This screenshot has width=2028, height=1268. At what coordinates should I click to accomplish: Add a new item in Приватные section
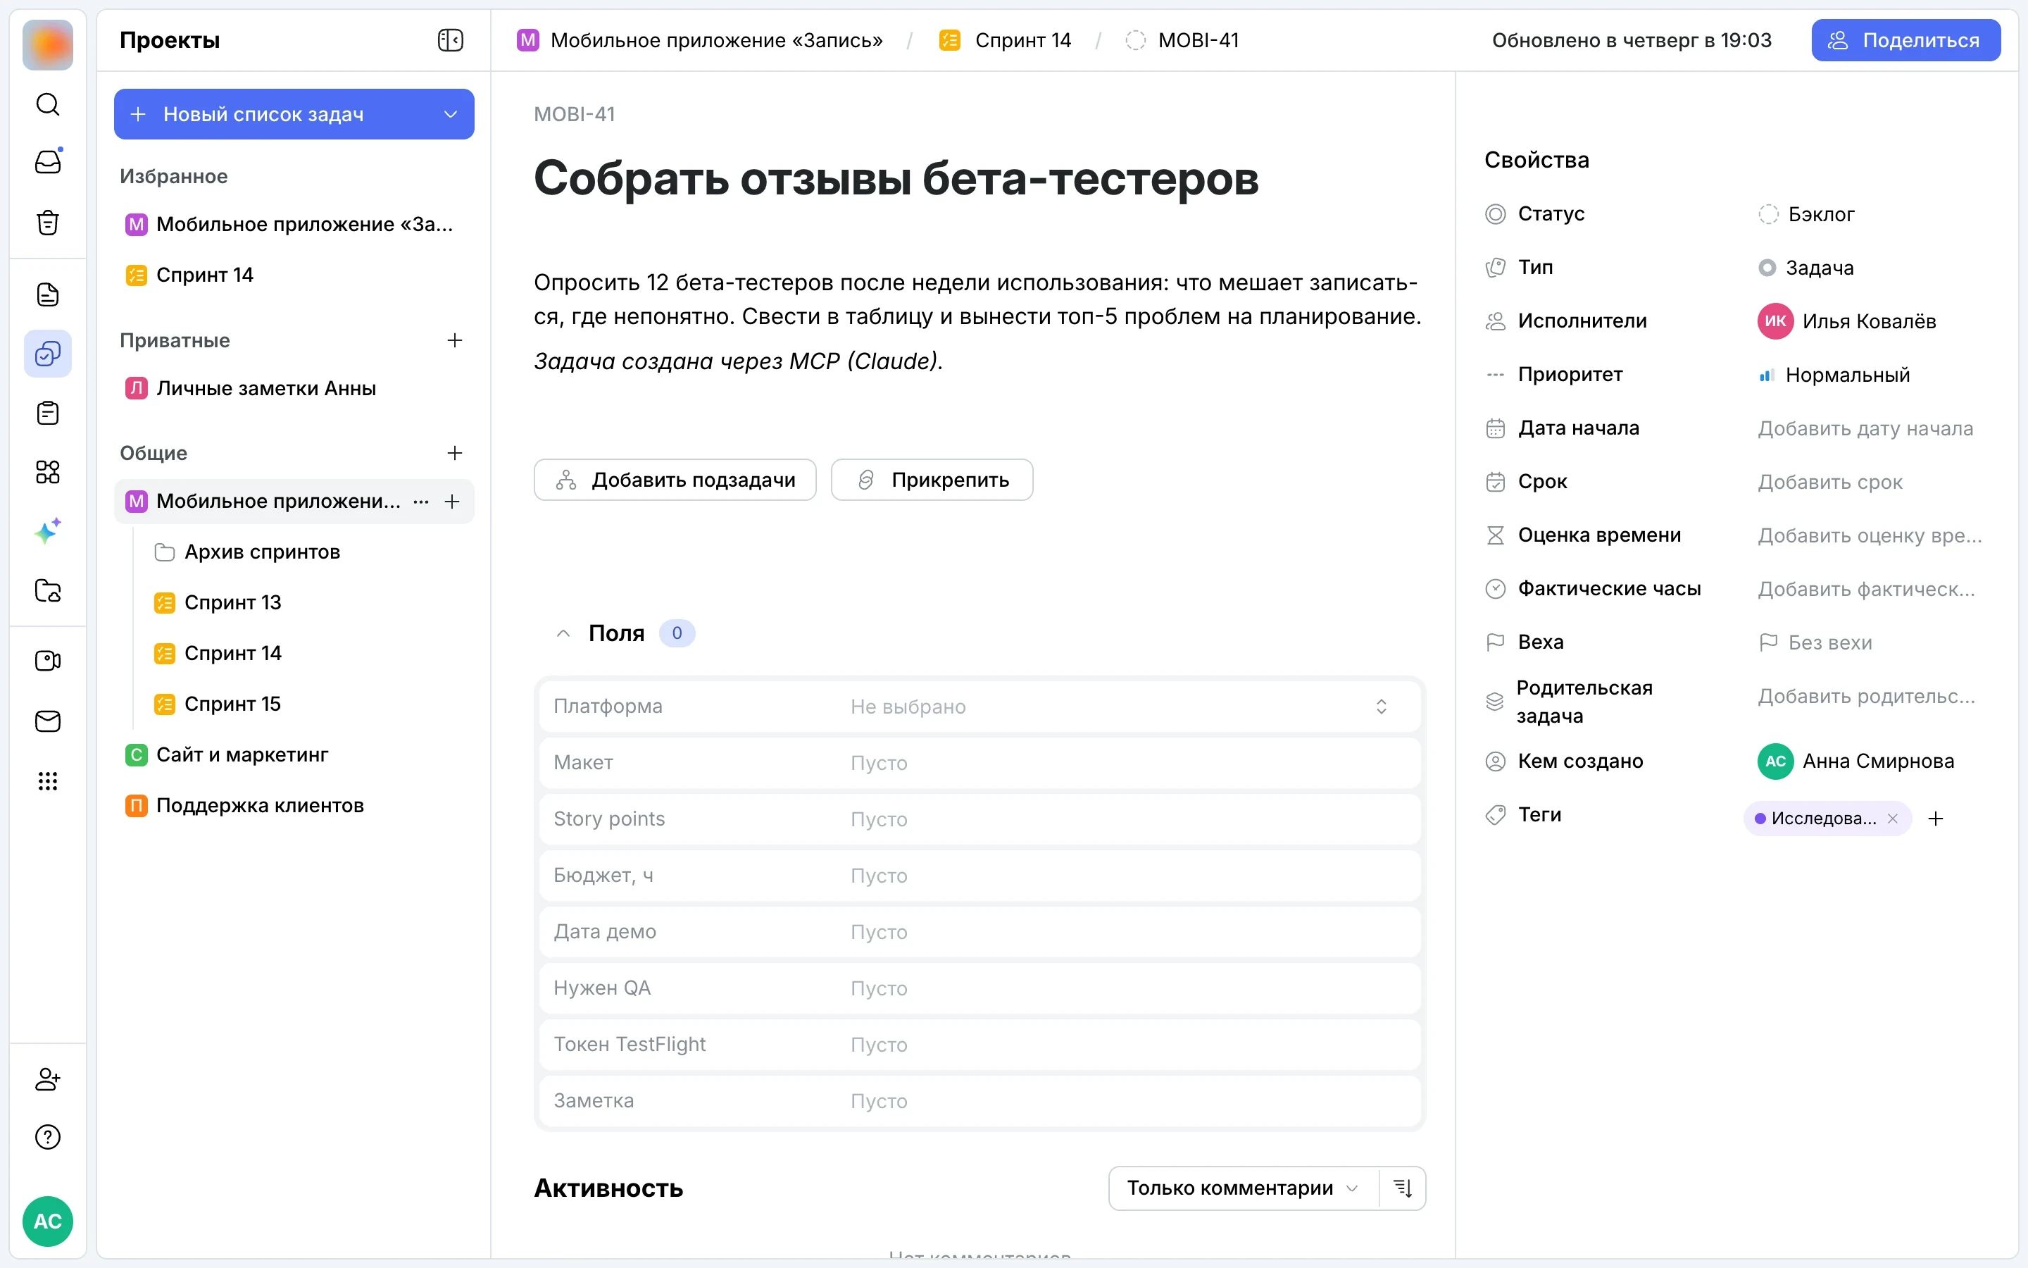tap(454, 340)
